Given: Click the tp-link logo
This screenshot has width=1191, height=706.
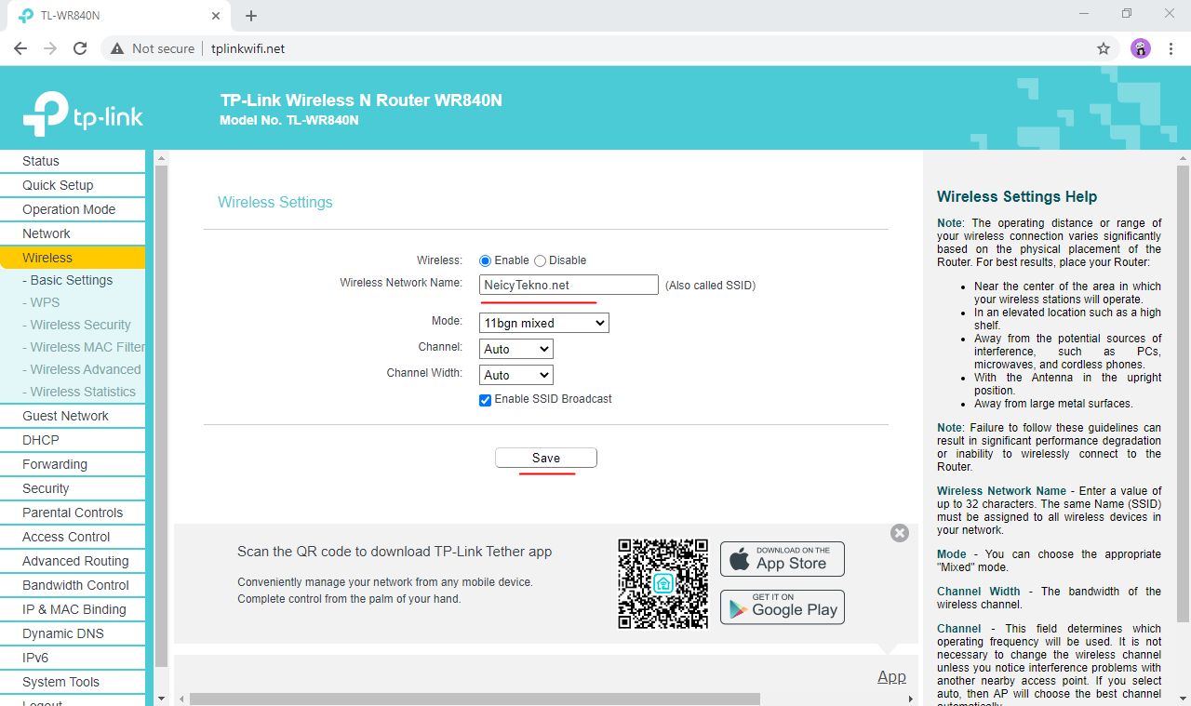Looking at the screenshot, I should (83, 113).
